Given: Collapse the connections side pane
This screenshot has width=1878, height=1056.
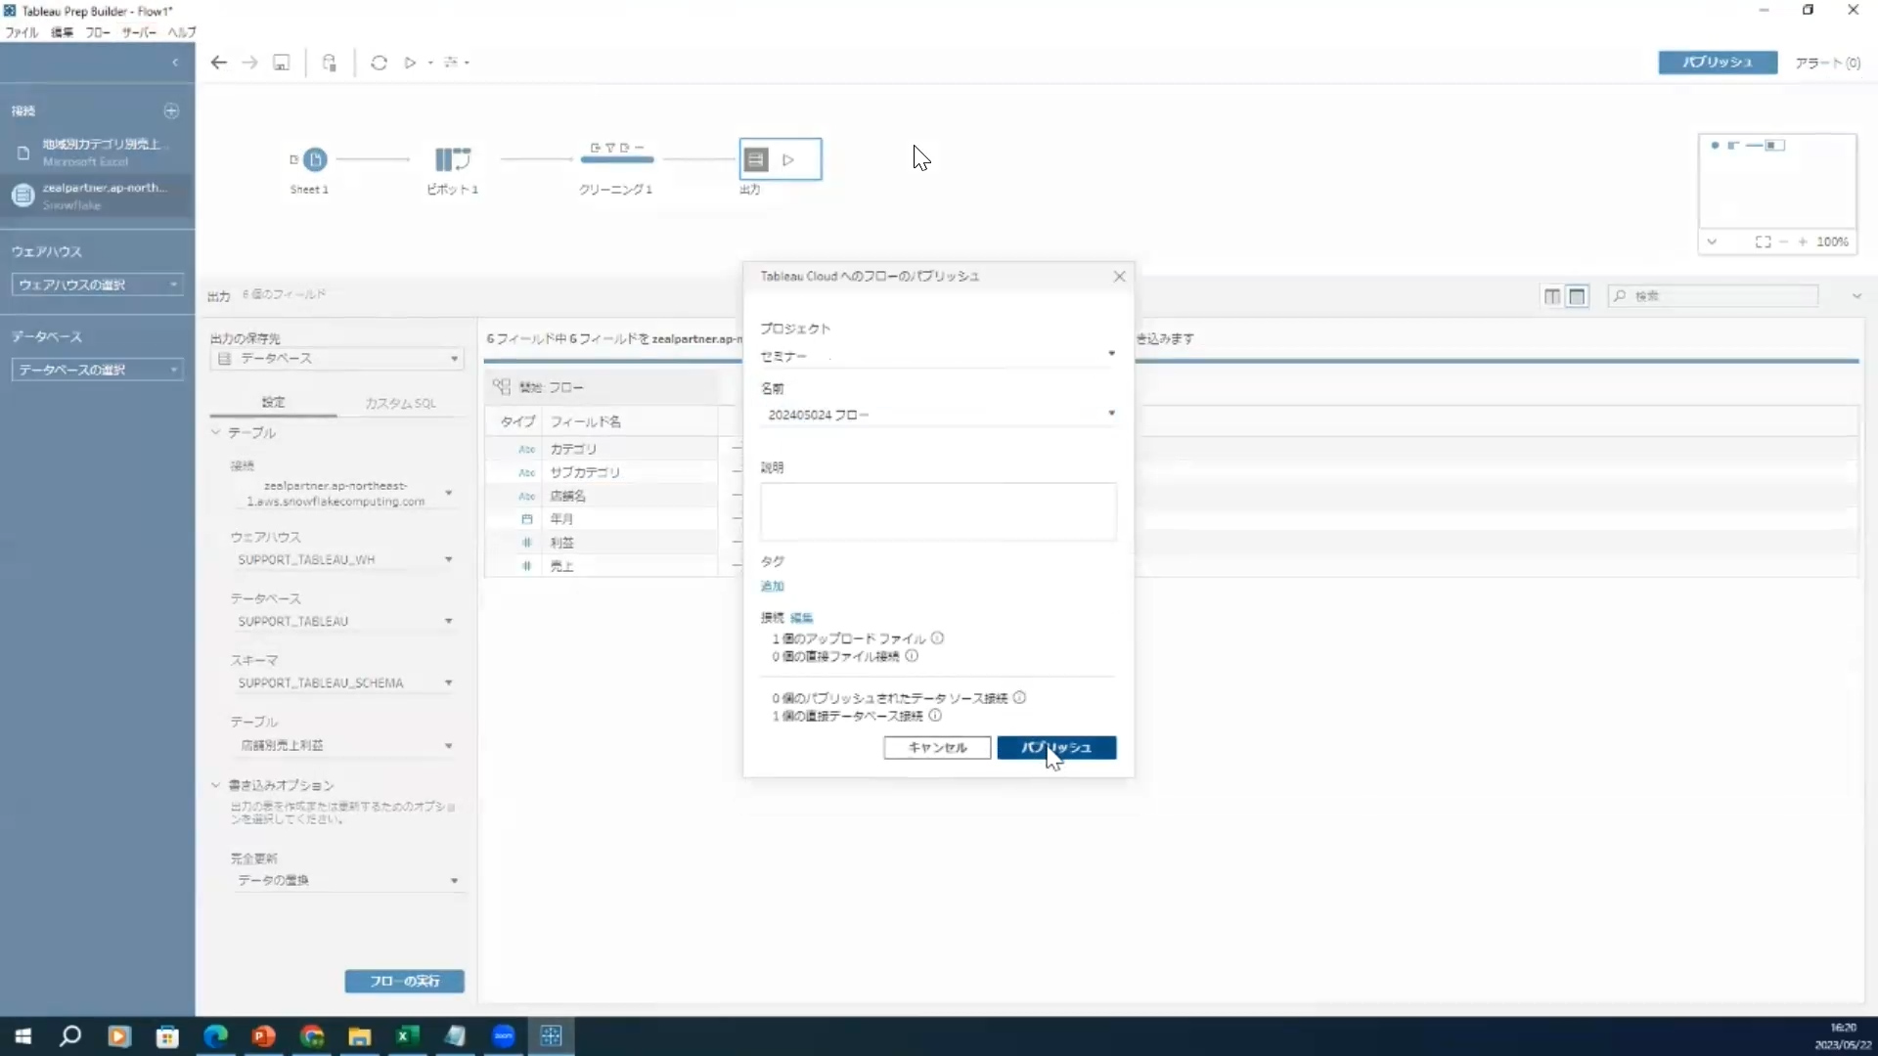Looking at the screenshot, I should point(175,63).
